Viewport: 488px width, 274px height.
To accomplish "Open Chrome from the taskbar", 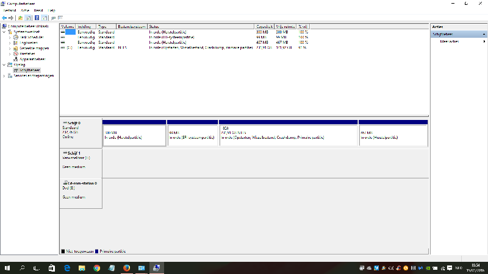I will (97, 267).
